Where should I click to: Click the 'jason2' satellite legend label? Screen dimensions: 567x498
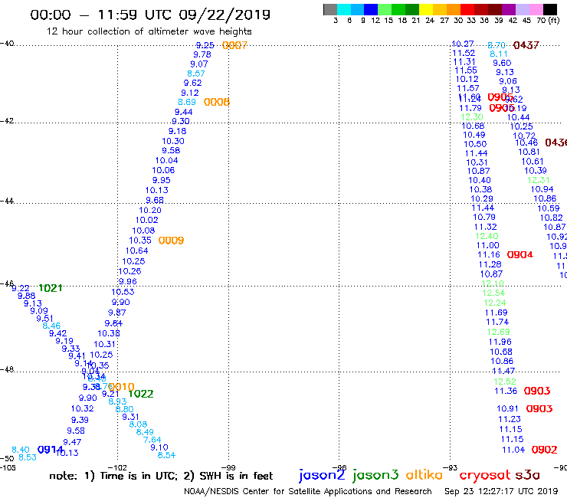(x=322, y=475)
